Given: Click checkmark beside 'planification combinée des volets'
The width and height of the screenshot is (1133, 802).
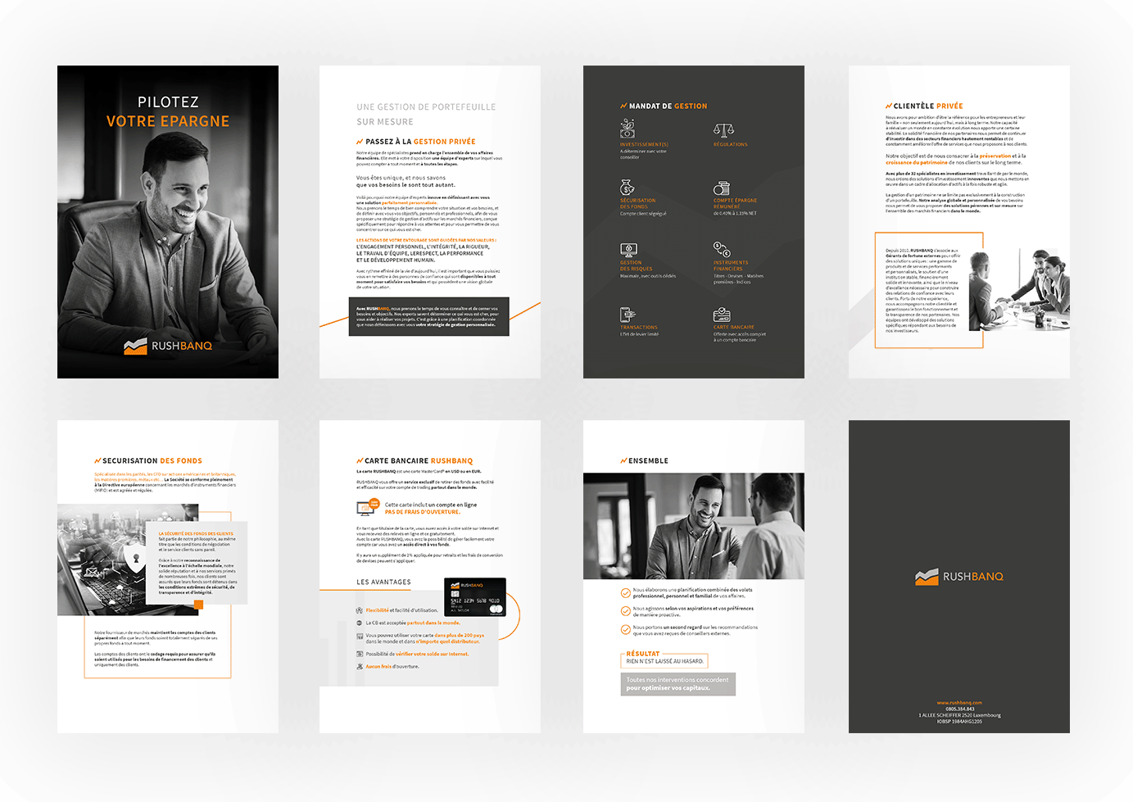Looking at the screenshot, I should pos(626,592).
